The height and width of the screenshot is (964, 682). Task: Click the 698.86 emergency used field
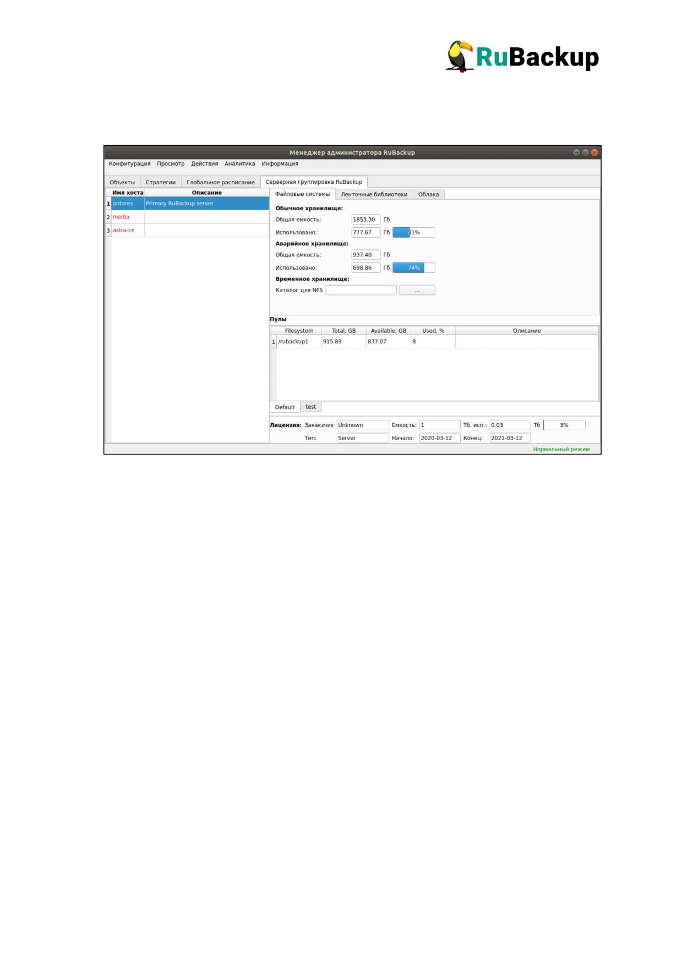click(x=365, y=268)
